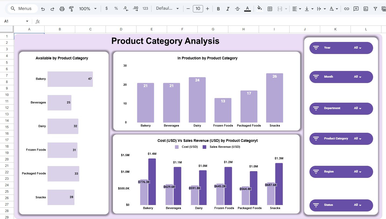Image resolution: width=386 pixels, height=219 pixels.
Task: Click the Dairy bar showing 24
Action: click(x=197, y=100)
